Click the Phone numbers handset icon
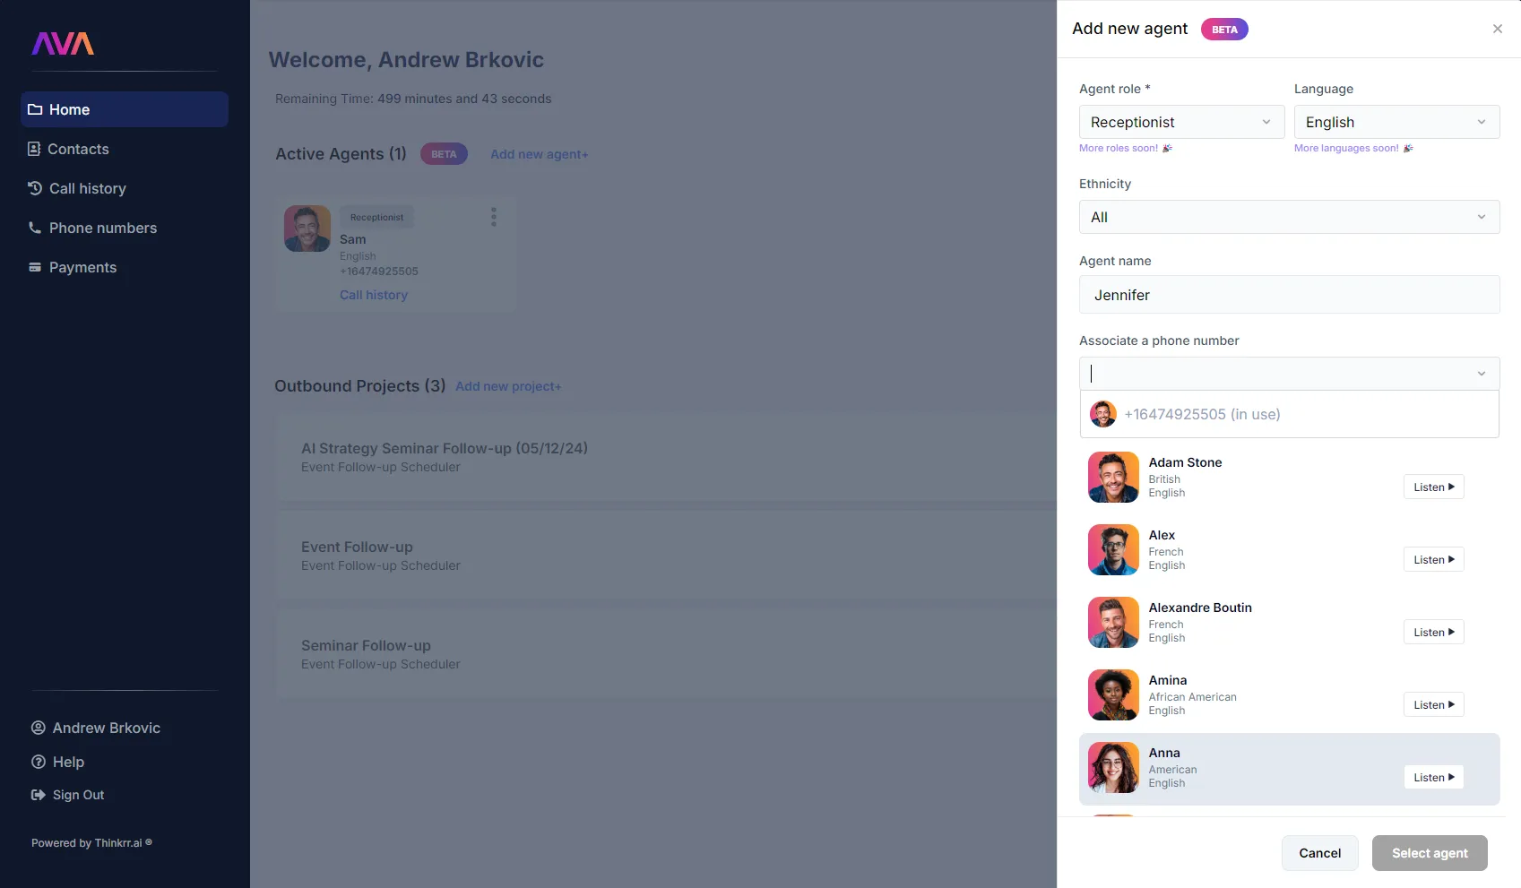The height and width of the screenshot is (888, 1521). pos(35,228)
